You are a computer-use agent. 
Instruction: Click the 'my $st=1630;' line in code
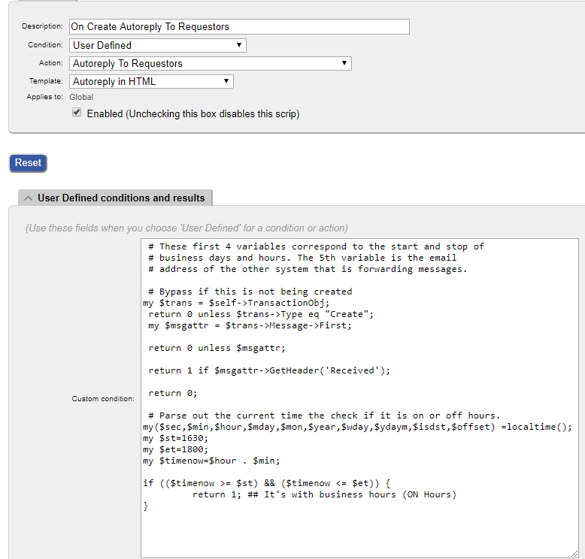(x=175, y=438)
